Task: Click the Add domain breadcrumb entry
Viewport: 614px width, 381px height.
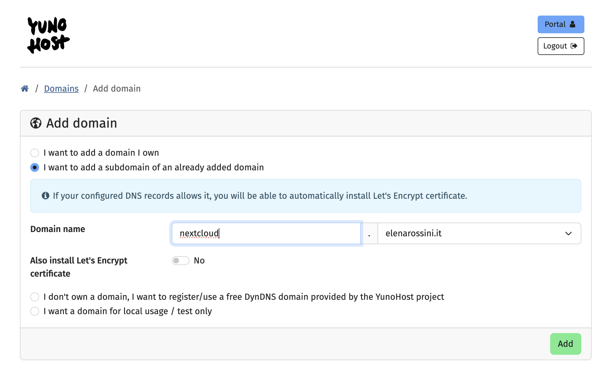Action: (117, 88)
